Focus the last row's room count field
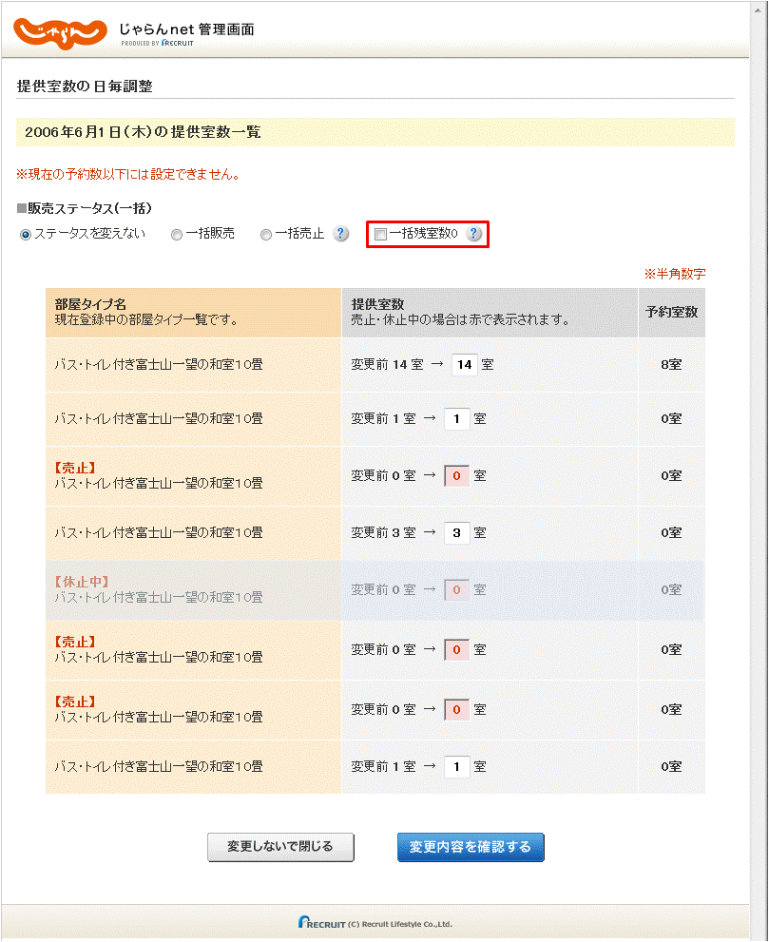Screen dimensions: 769x942 (x=456, y=766)
